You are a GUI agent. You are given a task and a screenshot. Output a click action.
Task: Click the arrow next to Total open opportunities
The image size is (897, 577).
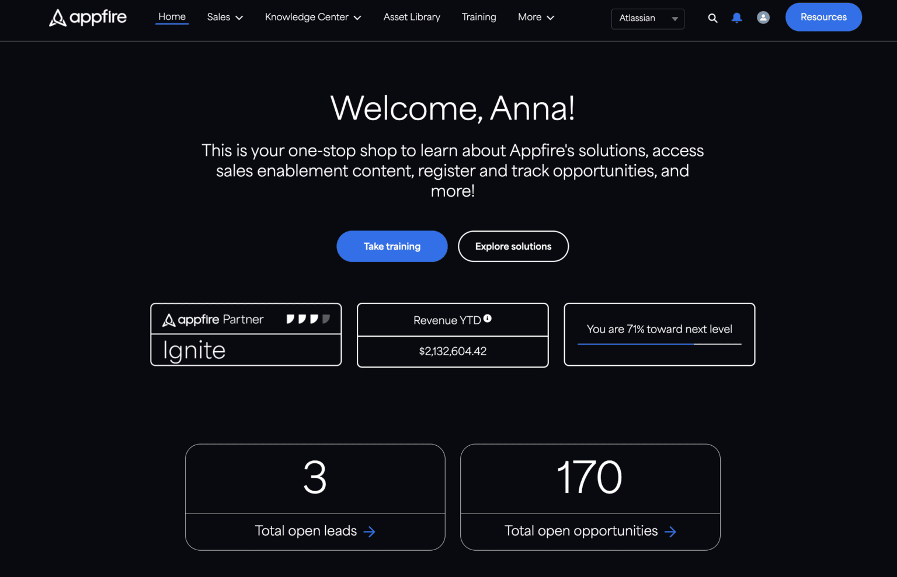670,531
